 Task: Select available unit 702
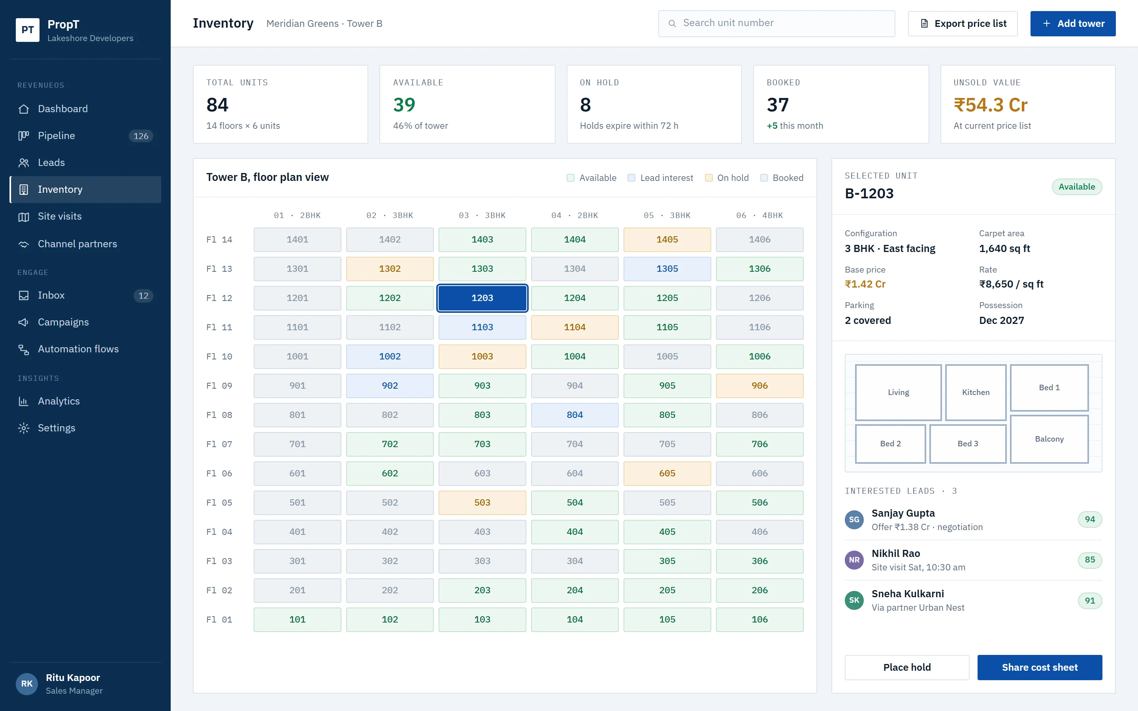click(390, 444)
